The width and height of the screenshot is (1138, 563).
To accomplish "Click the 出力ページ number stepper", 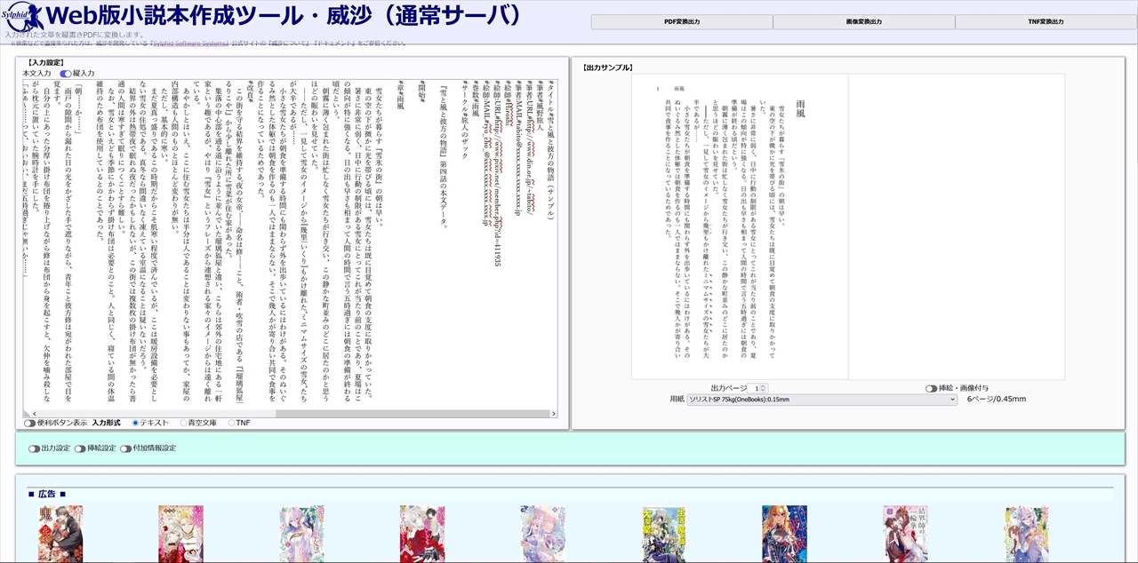I will [757, 388].
